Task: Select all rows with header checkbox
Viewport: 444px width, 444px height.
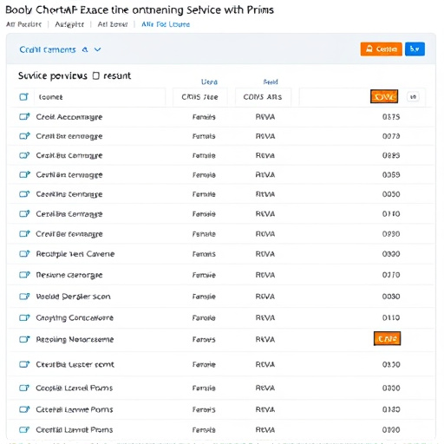Action: pyautogui.click(x=23, y=97)
